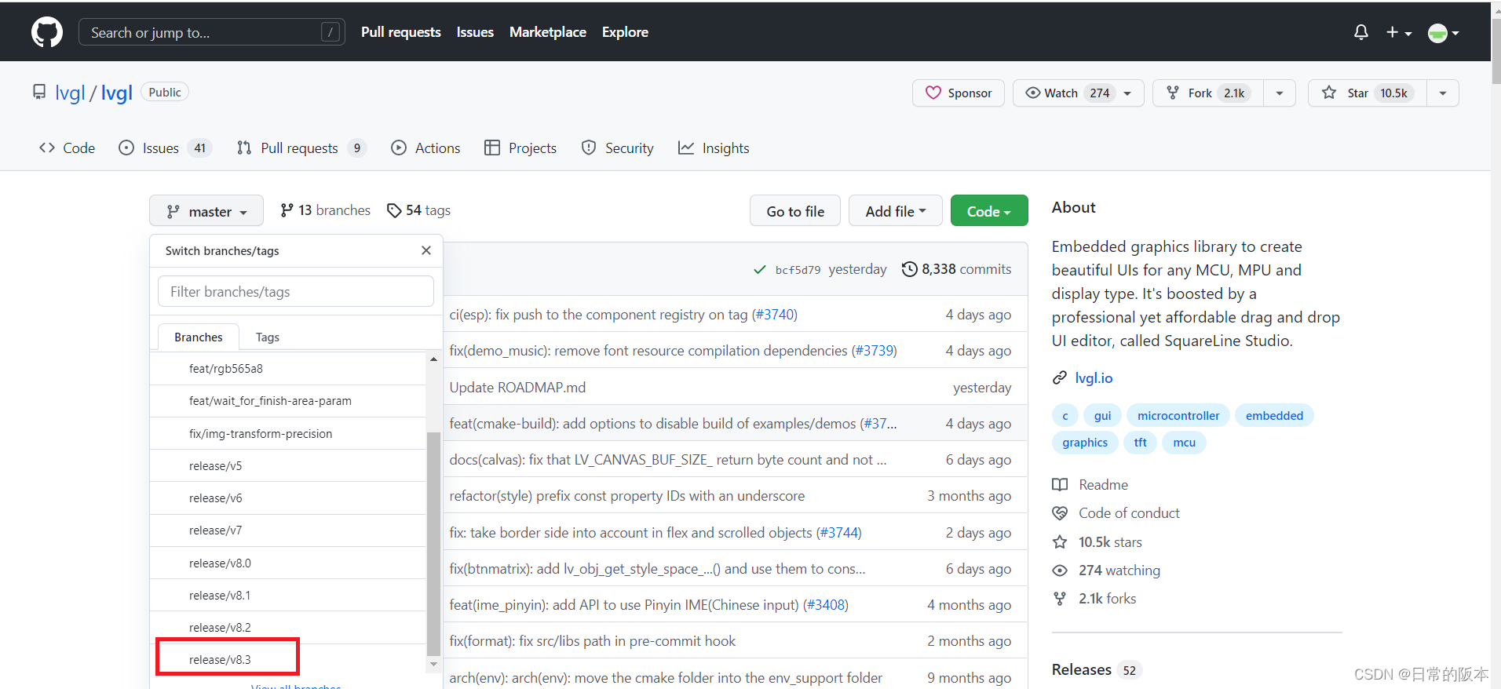
Task: Open the microcontroller topic tag
Action: pyautogui.click(x=1178, y=415)
